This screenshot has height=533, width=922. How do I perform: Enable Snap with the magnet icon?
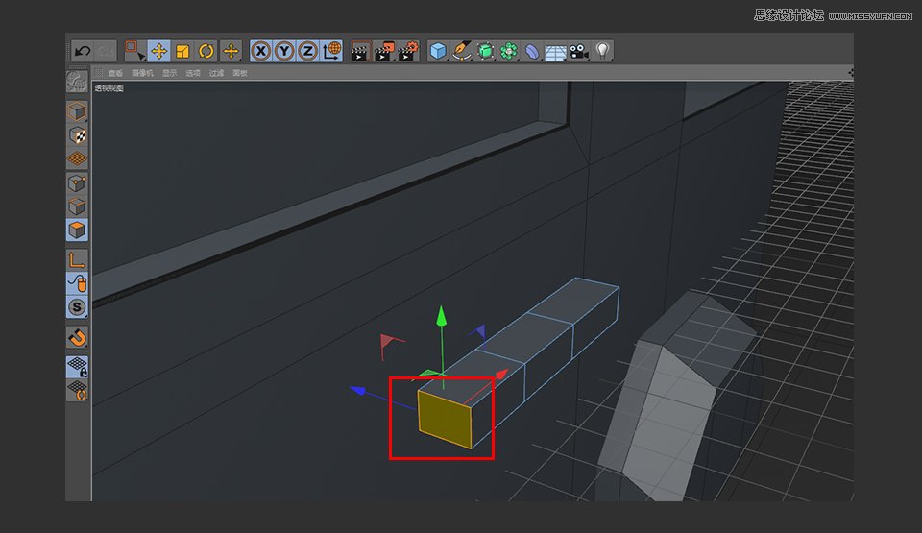click(77, 337)
